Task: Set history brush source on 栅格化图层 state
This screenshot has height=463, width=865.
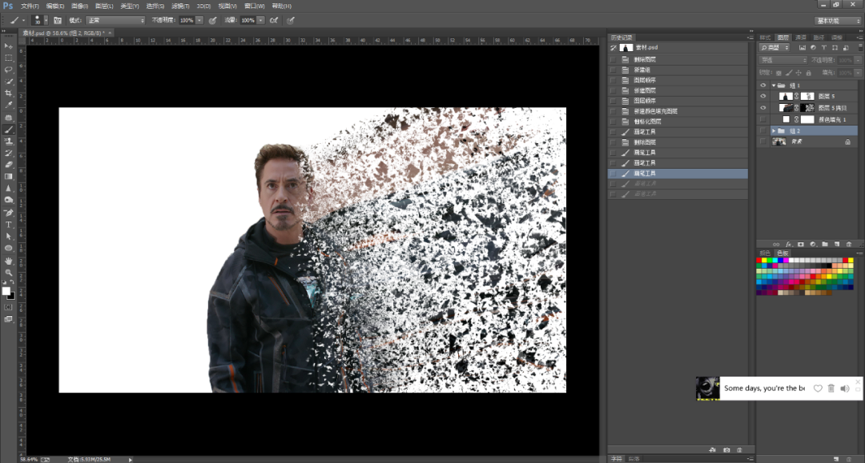Action: tap(613, 121)
